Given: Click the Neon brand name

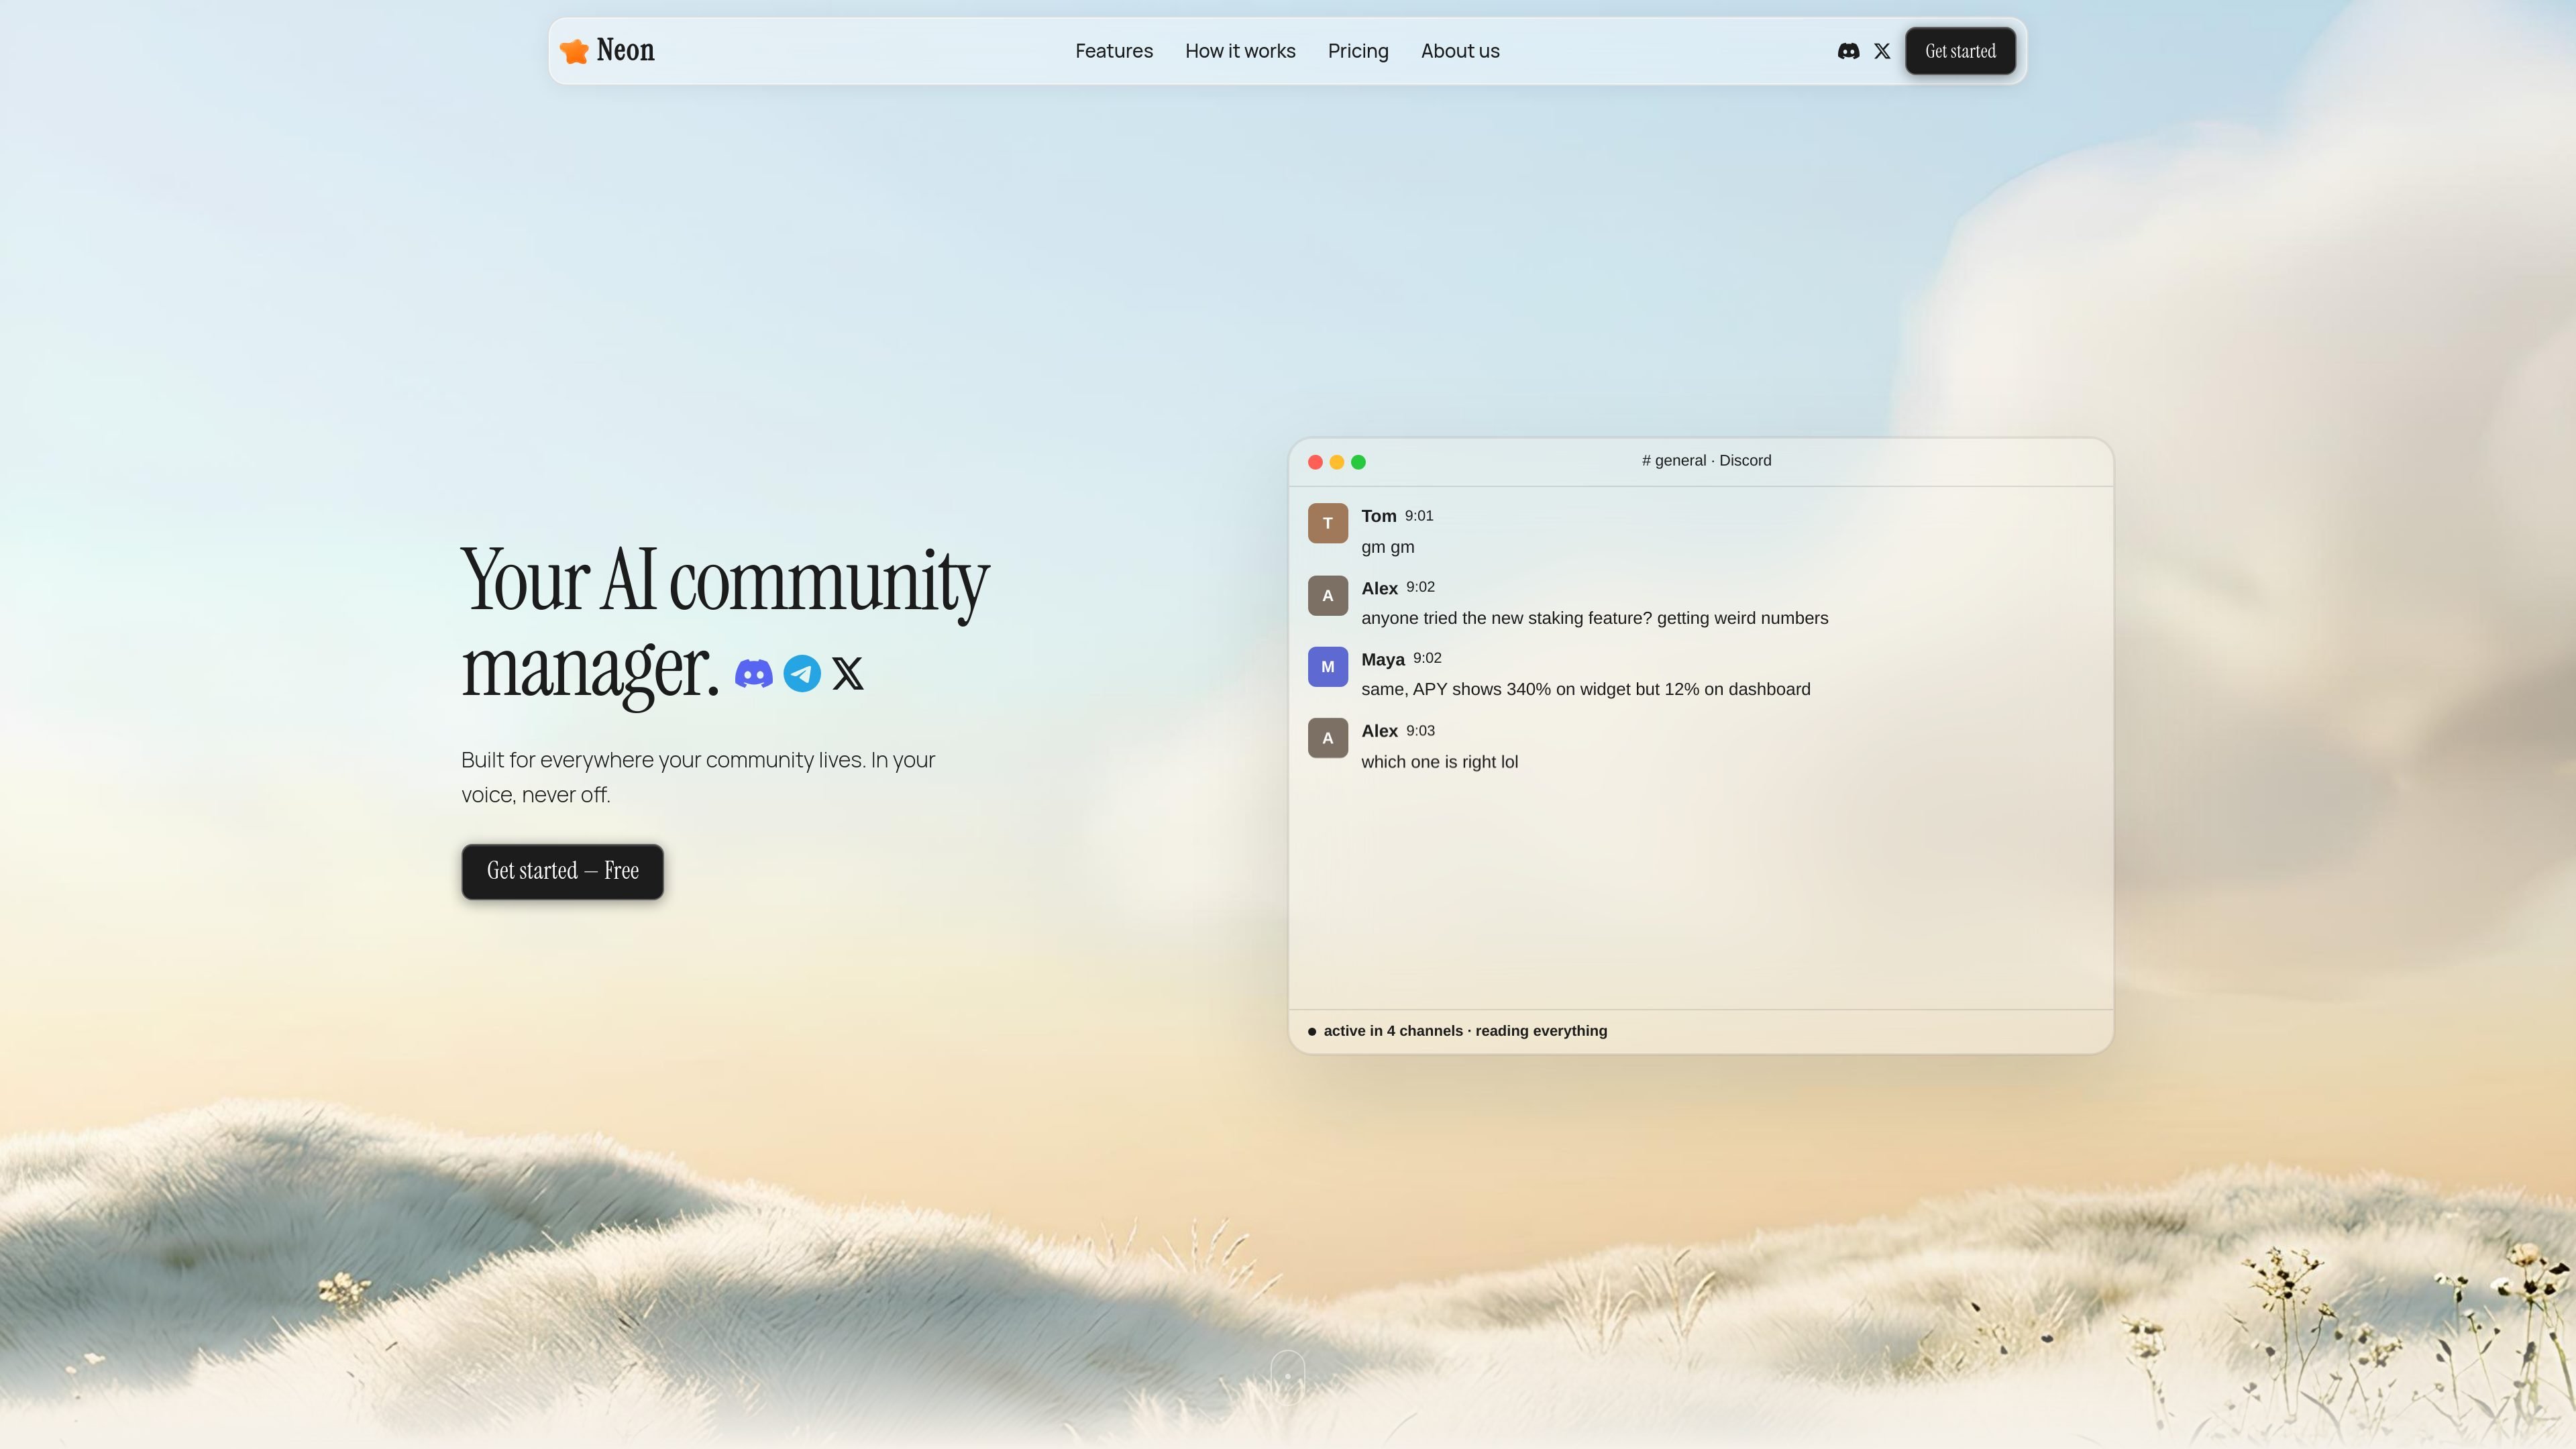Looking at the screenshot, I should 625,50.
